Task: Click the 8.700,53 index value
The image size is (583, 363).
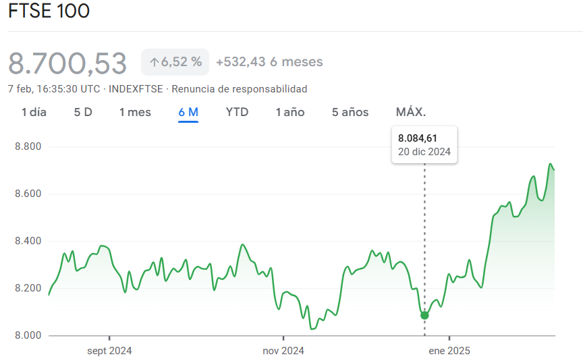Action: click(67, 63)
